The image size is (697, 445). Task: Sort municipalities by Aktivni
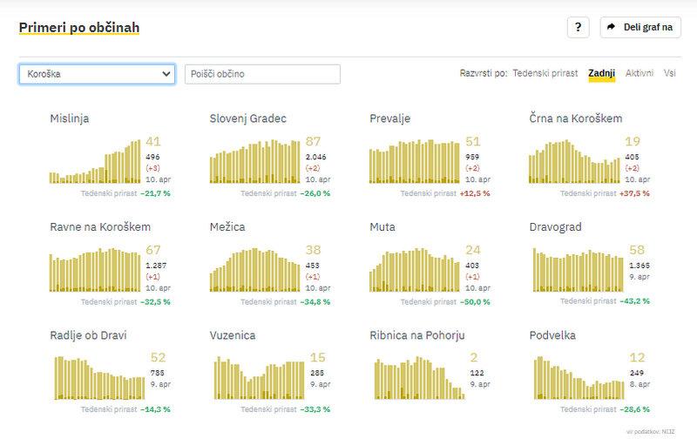[639, 74]
